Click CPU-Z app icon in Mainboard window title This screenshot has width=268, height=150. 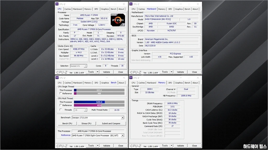tap(131, 4)
